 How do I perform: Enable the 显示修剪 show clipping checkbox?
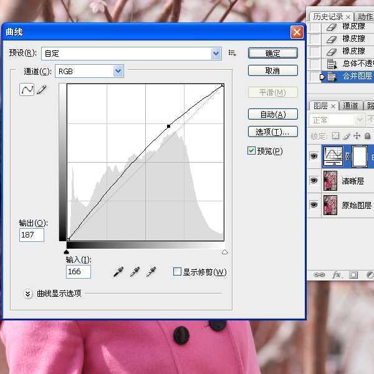(177, 272)
